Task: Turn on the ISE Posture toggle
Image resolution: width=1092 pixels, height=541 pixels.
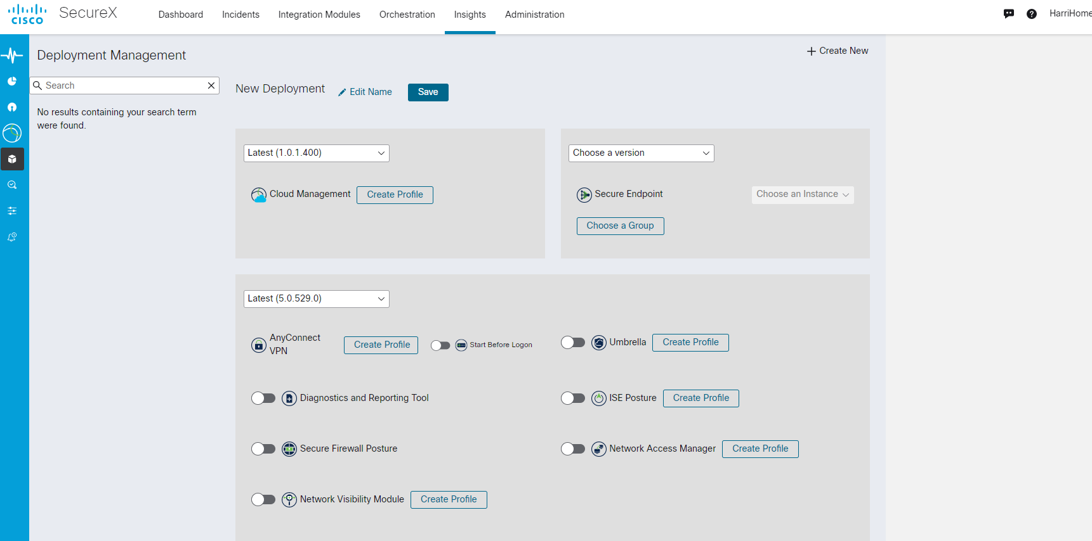Action: (573, 398)
